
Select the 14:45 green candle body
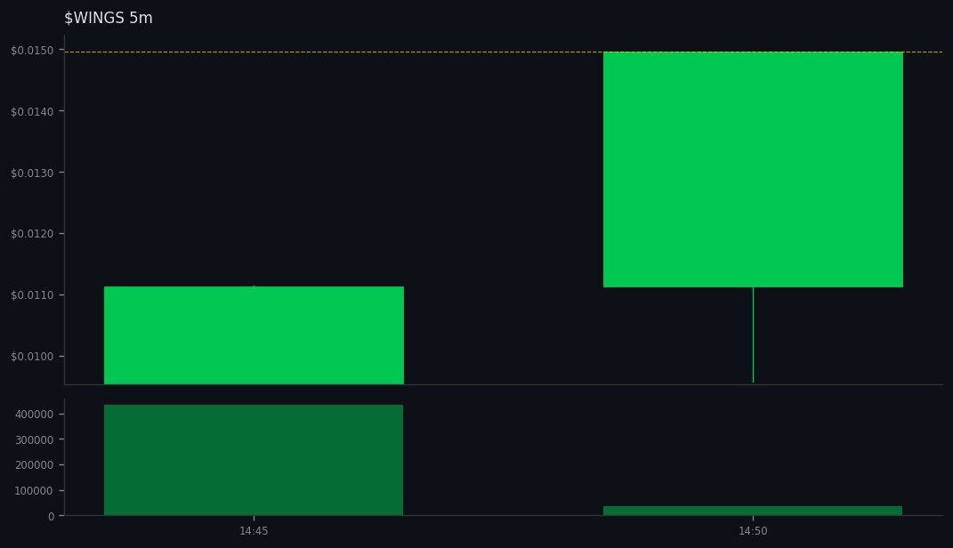(254, 334)
